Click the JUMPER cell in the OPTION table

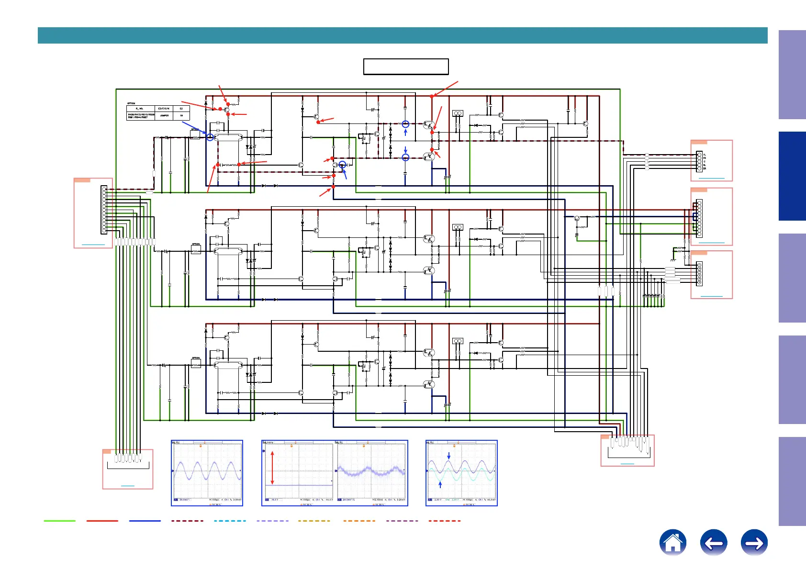click(164, 116)
